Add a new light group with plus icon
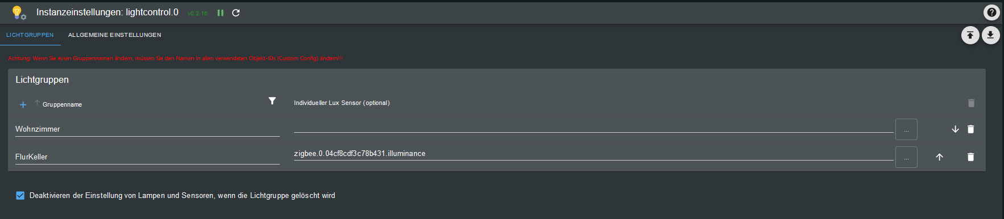 coord(23,104)
